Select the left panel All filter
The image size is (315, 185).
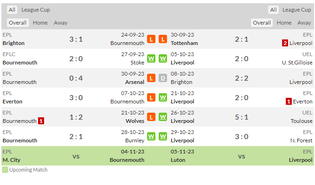point(12,10)
